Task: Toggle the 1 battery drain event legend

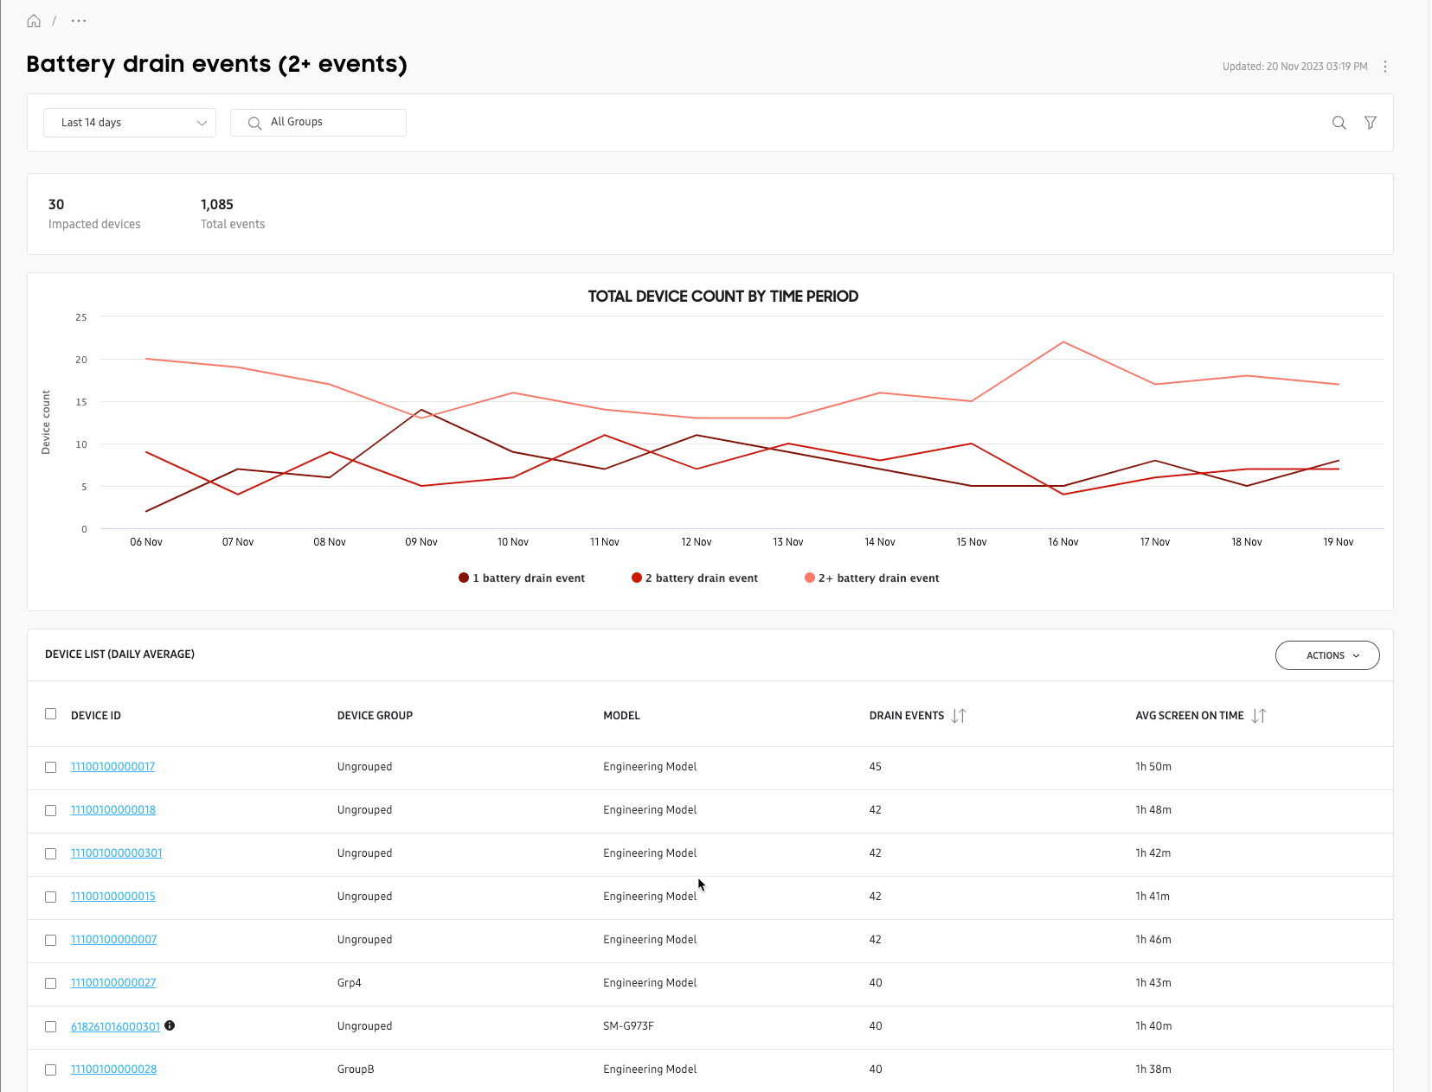Action: (522, 578)
